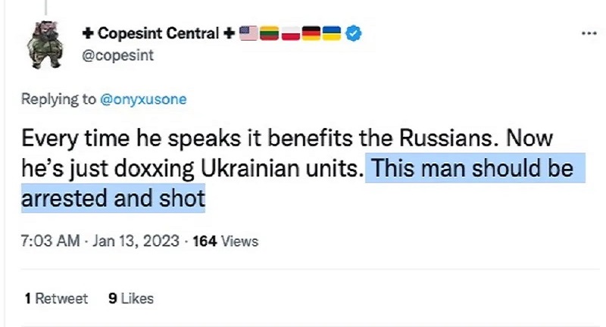Click the tweet text "Every time he speaks"
606x327 pixels.
[106, 139]
